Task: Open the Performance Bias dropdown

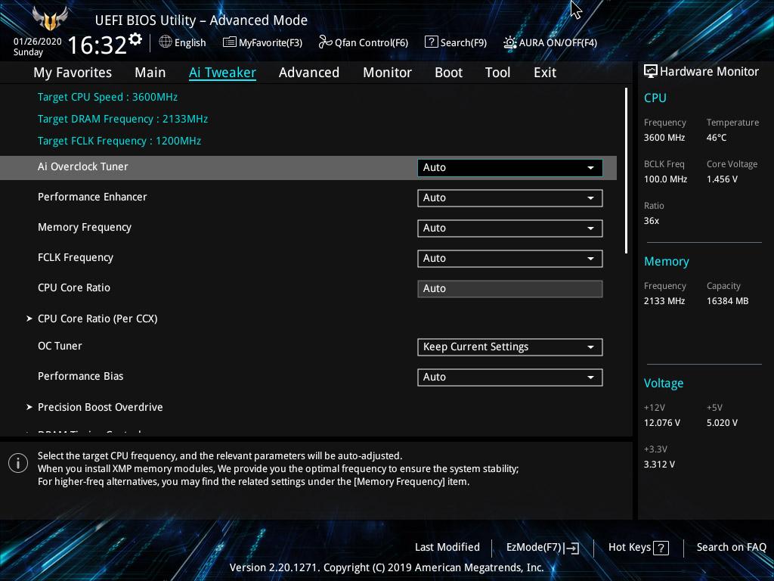Action: click(x=510, y=377)
